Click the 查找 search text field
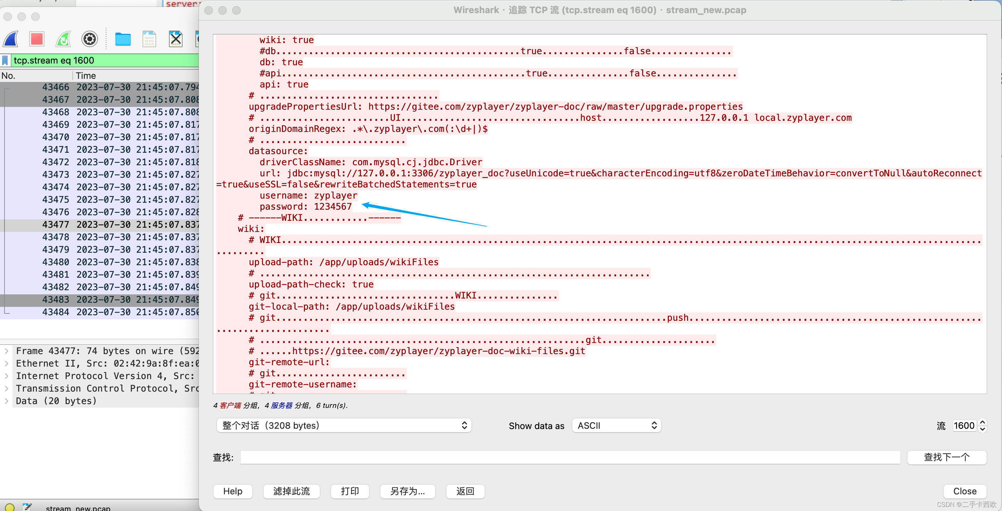1002x511 pixels. (x=570, y=458)
